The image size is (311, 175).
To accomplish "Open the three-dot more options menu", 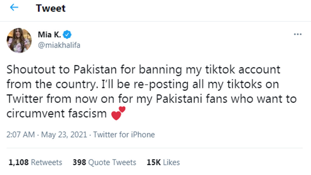I will [x=298, y=34].
